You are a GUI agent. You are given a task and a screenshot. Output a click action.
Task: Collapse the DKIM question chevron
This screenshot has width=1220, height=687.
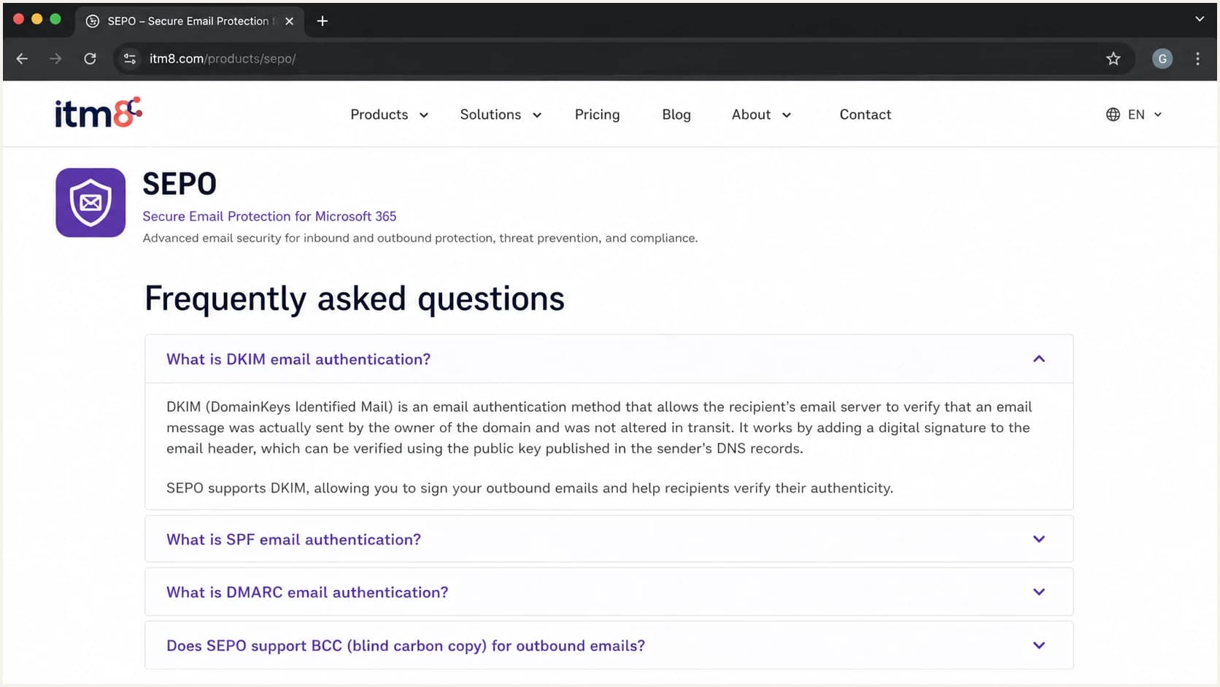(1039, 358)
